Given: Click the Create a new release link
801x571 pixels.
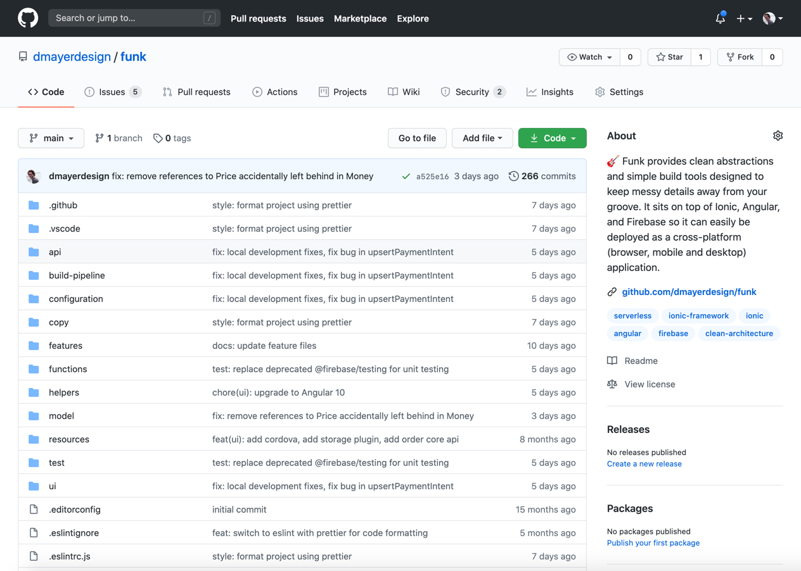Looking at the screenshot, I should (644, 464).
